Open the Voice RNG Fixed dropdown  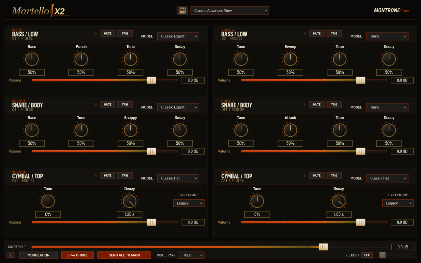pos(191,255)
